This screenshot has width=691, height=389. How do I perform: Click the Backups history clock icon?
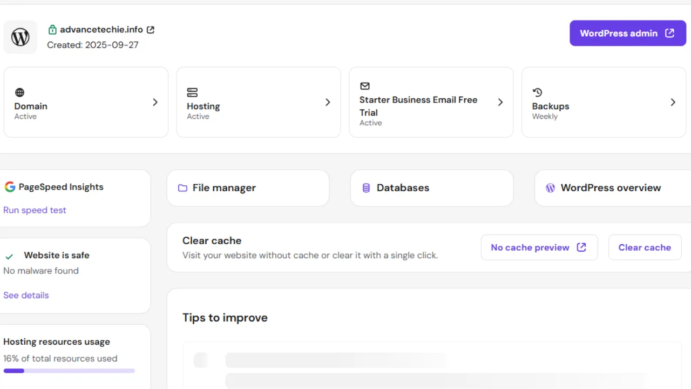[x=537, y=92]
